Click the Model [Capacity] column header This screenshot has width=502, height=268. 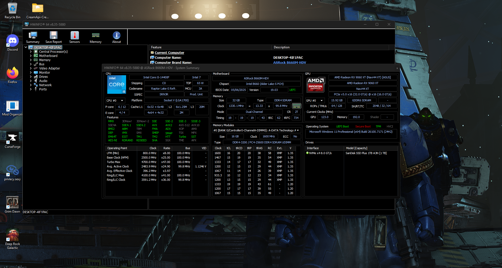(x=370, y=148)
